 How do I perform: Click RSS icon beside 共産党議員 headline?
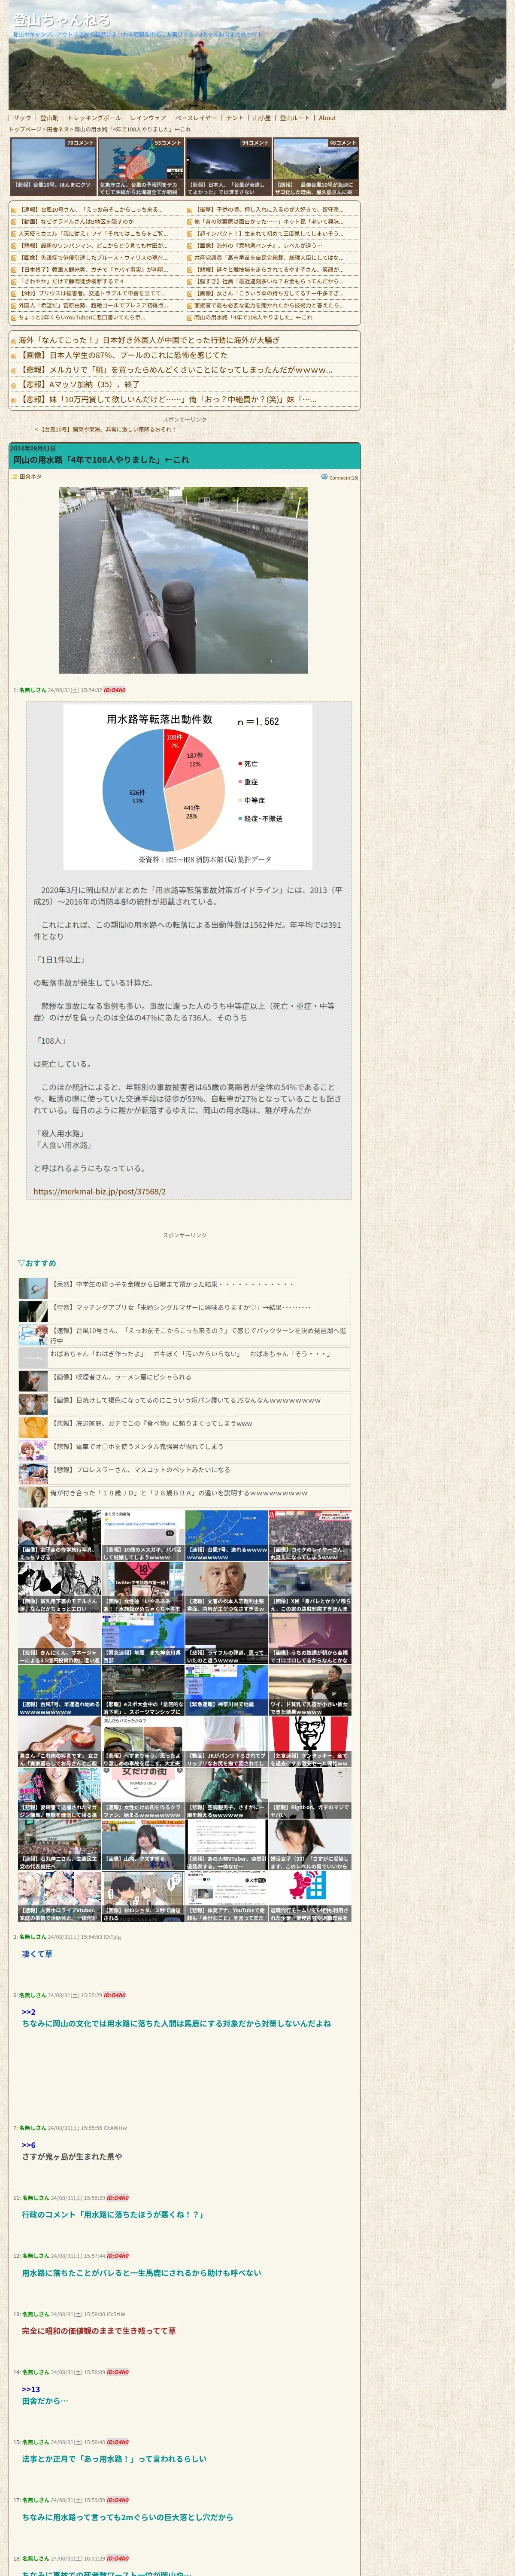tap(190, 258)
